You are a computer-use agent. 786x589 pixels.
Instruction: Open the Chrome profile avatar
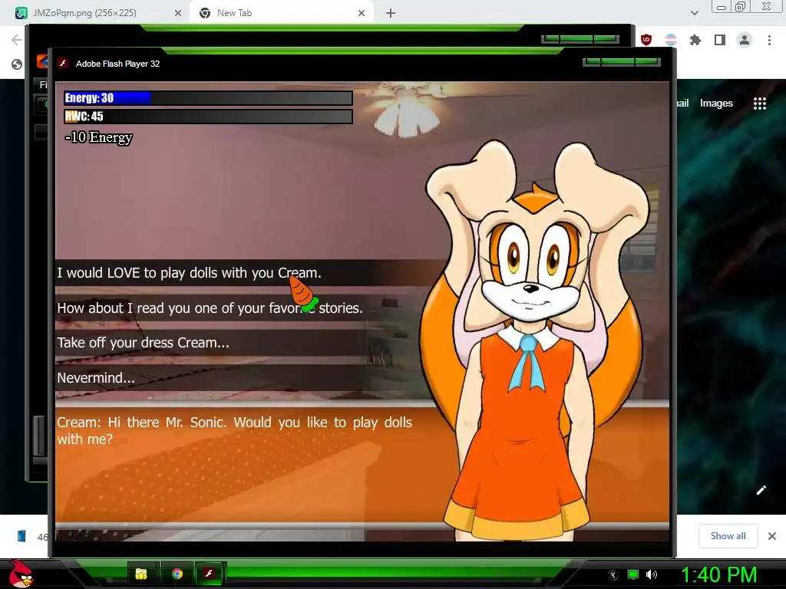tap(745, 40)
